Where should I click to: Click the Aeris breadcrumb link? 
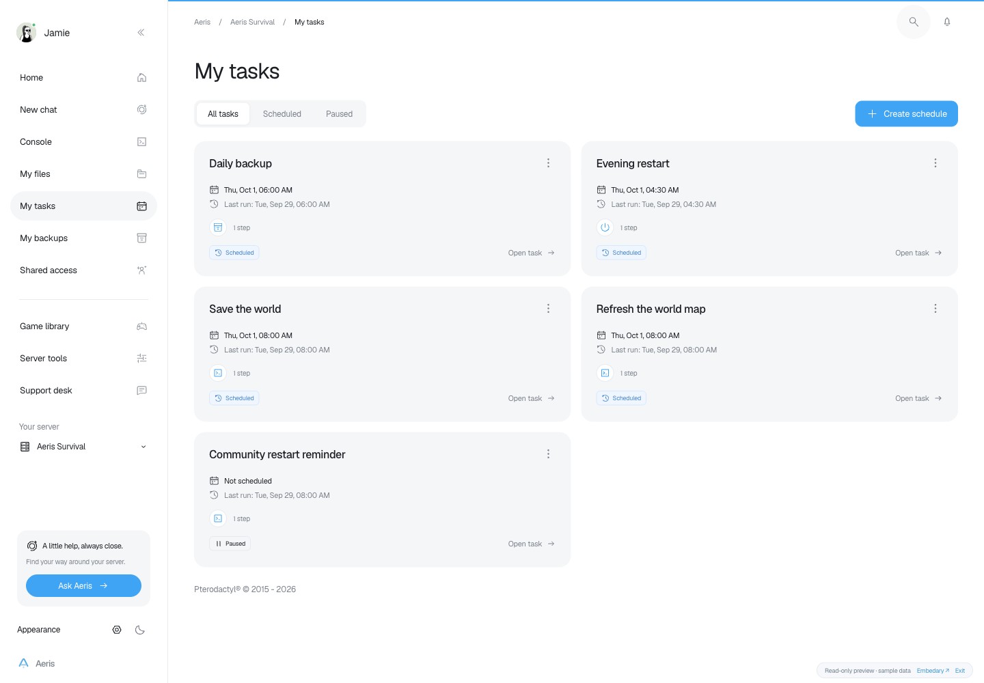click(202, 22)
